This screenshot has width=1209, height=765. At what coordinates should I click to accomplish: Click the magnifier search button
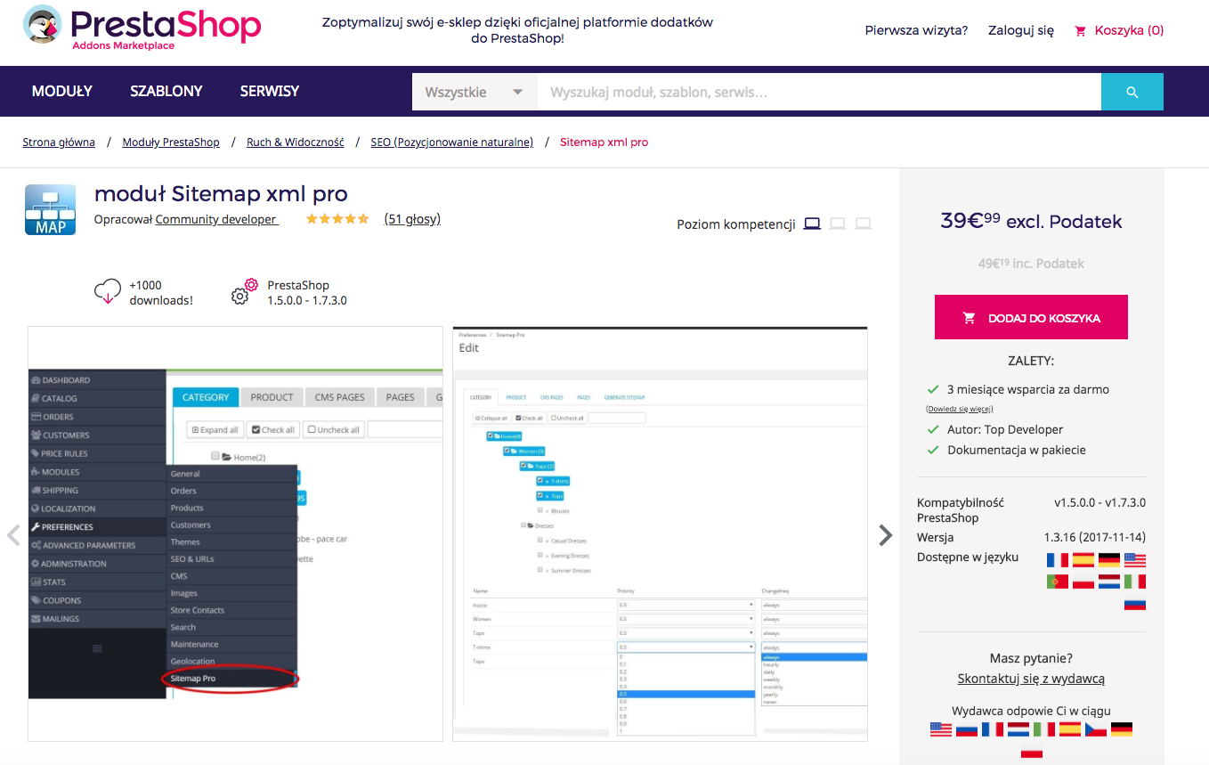pyautogui.click(x=1132, y=92)
